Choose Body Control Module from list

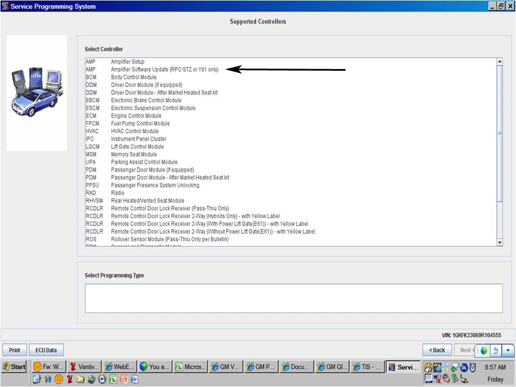pos(134,77)
